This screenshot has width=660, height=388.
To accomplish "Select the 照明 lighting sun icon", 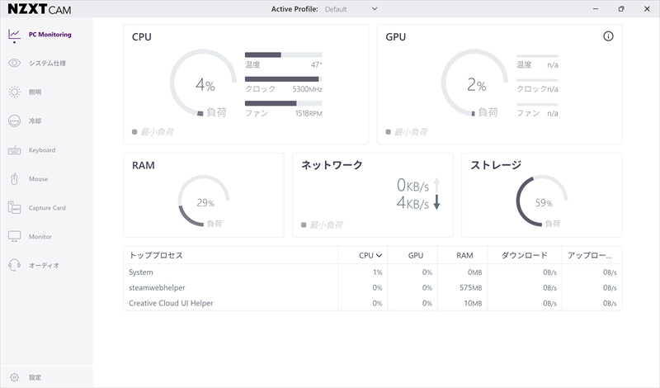I will (x=14, y=92).
